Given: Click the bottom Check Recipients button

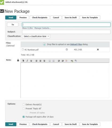Looking at the screenshot, I should (40, 124).
